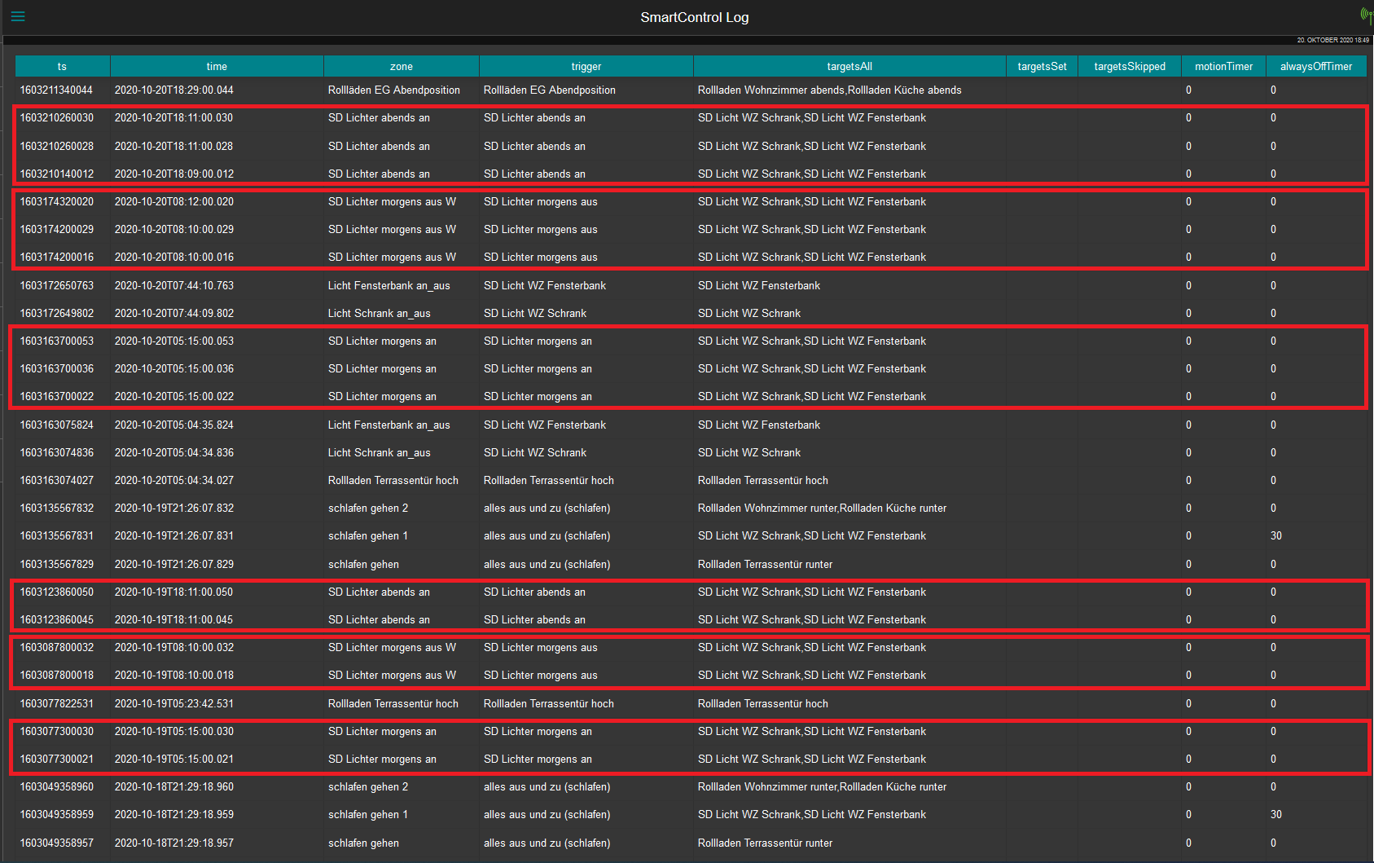The height and width of the screenshot is (863, 1374).
Task: Select ts cell 1603163700022
Action: pos(56,396)
